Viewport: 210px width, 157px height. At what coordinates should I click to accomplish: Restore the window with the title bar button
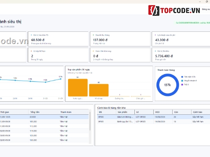tap(207, 2)
